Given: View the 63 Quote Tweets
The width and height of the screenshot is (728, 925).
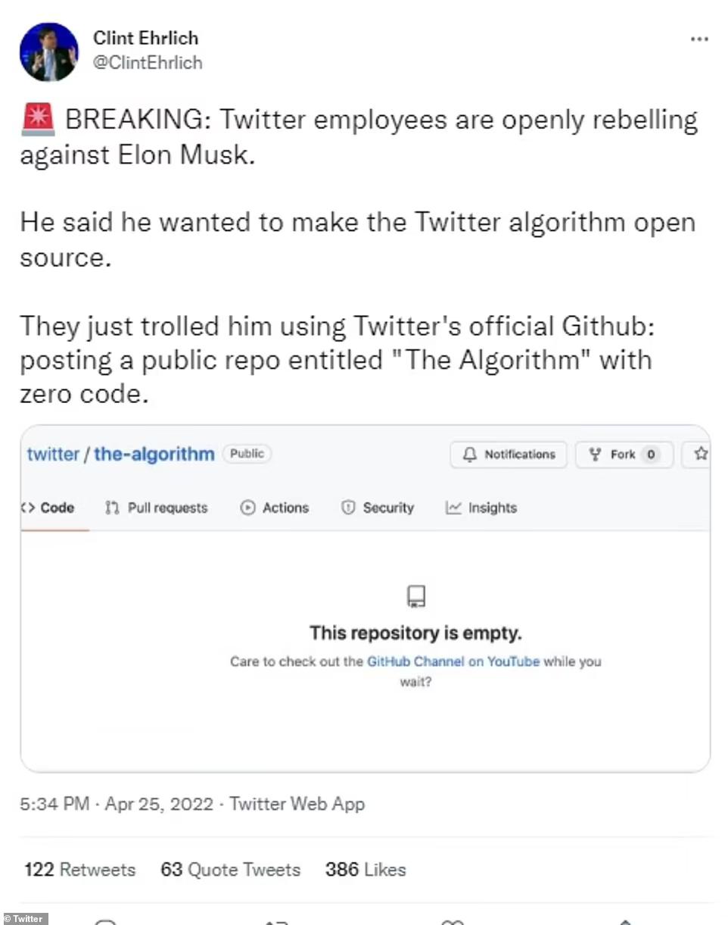Looking at the screenshot, I should (x=230, y=870).
